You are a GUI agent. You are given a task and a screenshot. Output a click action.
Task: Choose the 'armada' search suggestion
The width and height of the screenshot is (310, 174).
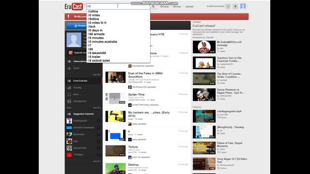pos(118,34)
